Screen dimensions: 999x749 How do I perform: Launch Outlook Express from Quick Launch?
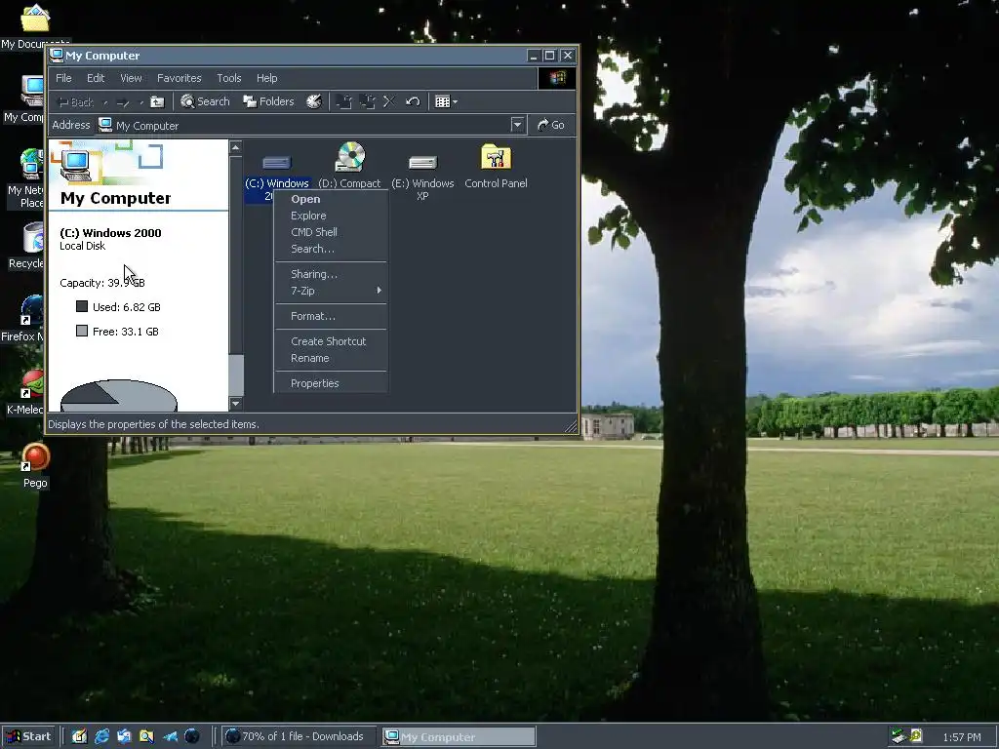(124, 736)
